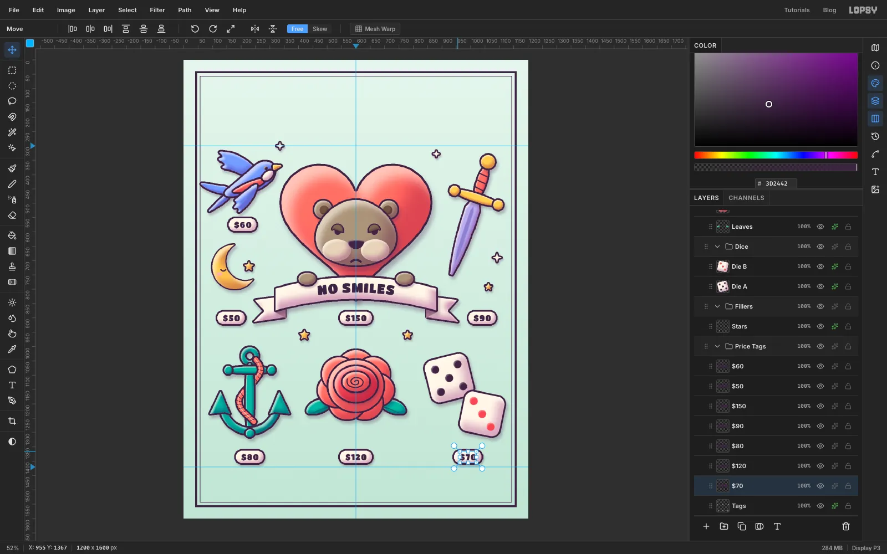Screen dimensions: 887x554
Task: Open the Filter menu
Action: [x=157, y=10]
